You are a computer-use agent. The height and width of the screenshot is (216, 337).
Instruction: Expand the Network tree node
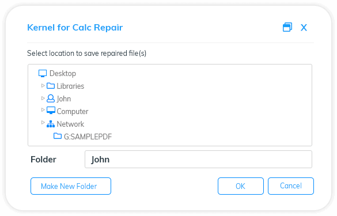pos(43,123)
